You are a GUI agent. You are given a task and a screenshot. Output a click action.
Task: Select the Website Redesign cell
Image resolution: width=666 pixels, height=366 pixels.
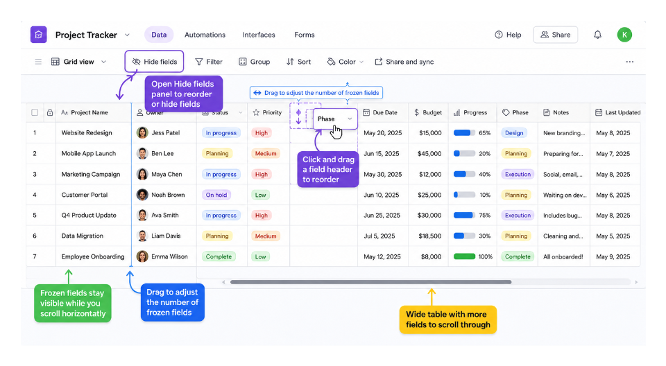[94, 133]
